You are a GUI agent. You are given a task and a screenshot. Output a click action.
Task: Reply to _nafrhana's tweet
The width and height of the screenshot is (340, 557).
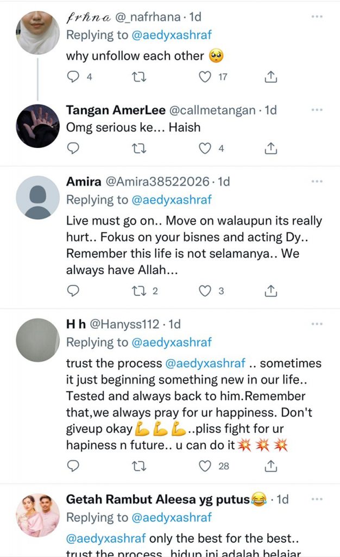[x=73, y=77]
